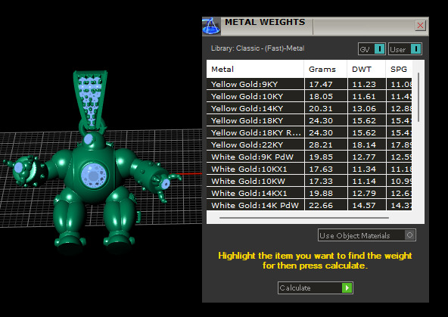Click the 28.21 grams value
448x317 pixels.
(321, 145)
